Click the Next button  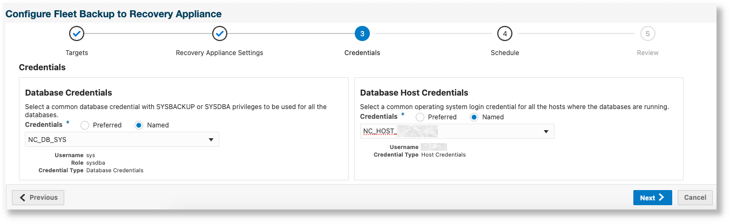(x=652, y=198)
